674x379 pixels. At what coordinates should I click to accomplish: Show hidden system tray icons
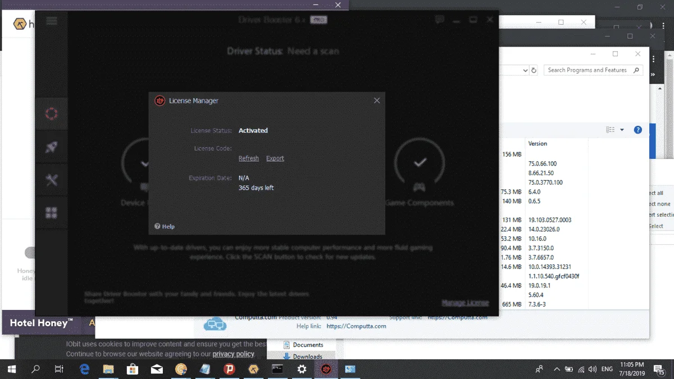[x=557, y=369]
